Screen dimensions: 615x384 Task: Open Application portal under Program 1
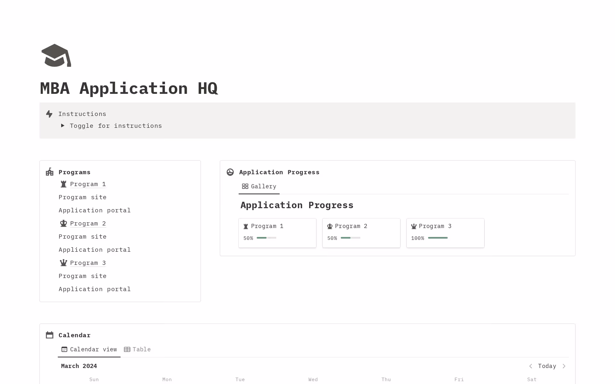[x=94, y=210]
